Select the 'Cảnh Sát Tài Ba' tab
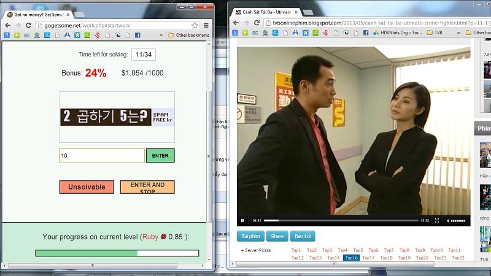Screen dimensions: 491x276 point(266,12)
